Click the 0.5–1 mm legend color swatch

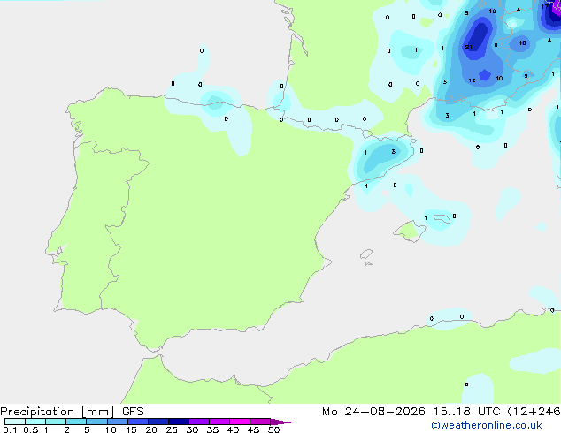click(x=35, y=422)
